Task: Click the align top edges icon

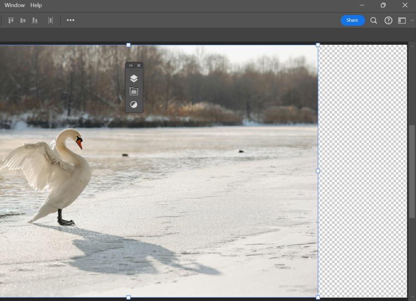Action: point(11,20)
